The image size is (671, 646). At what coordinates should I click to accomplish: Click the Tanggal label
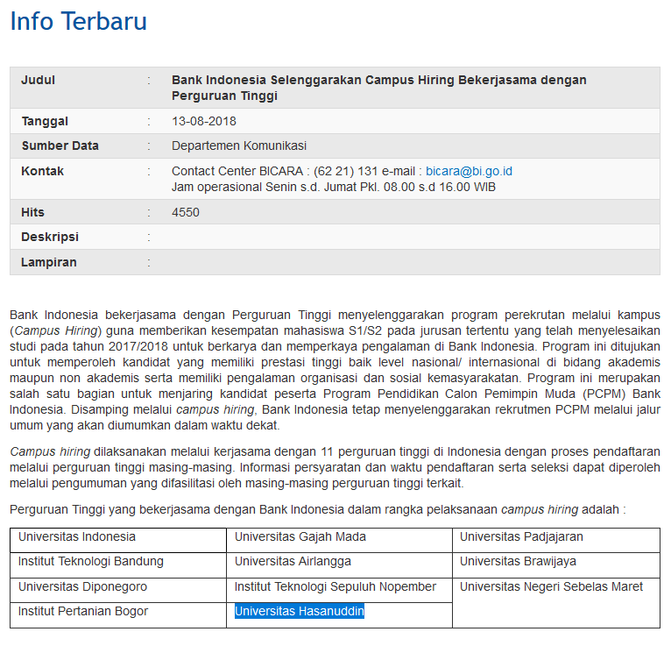[45, 121]
